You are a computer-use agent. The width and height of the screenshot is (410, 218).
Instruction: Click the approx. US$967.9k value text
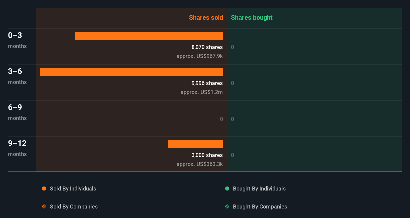(x=200, y=56)
